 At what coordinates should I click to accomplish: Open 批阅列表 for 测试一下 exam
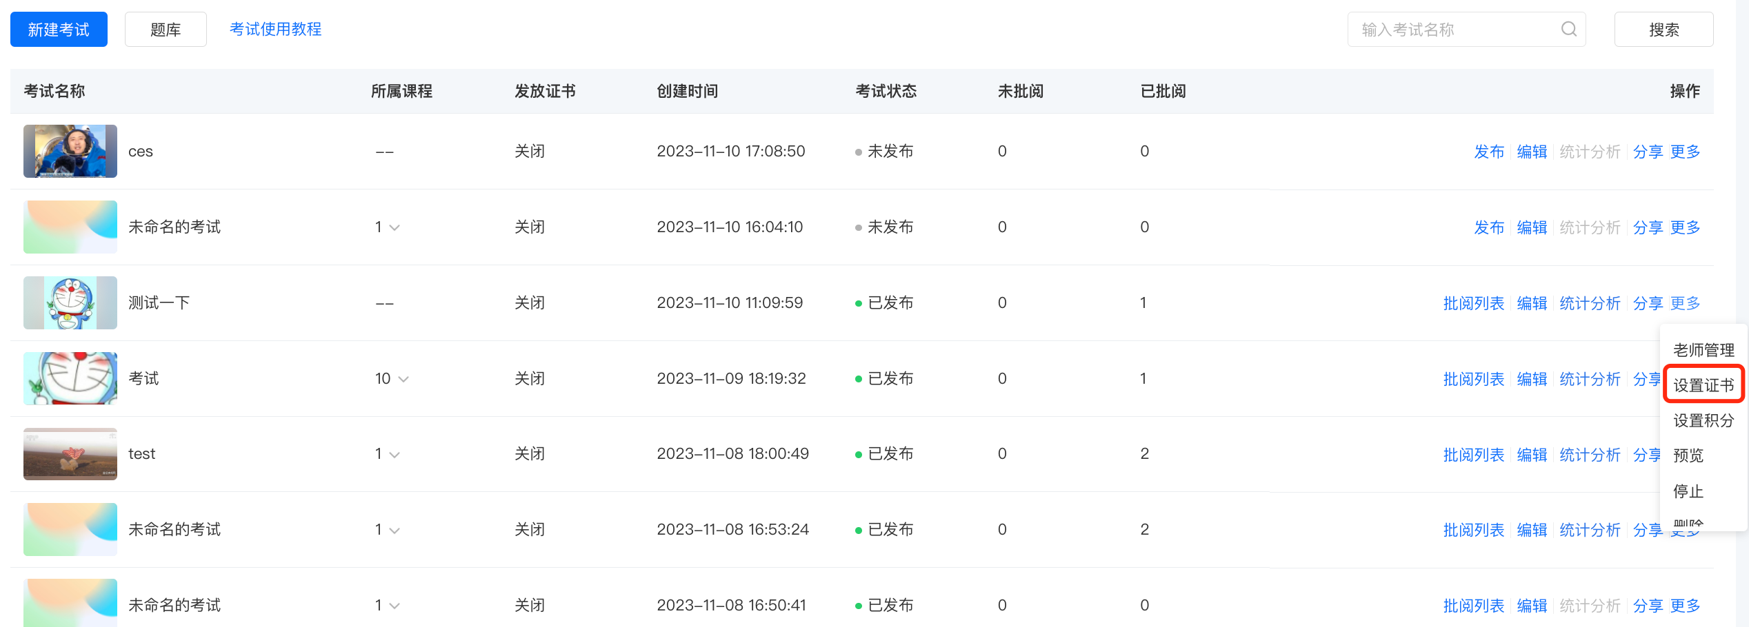click(1473, 303)
